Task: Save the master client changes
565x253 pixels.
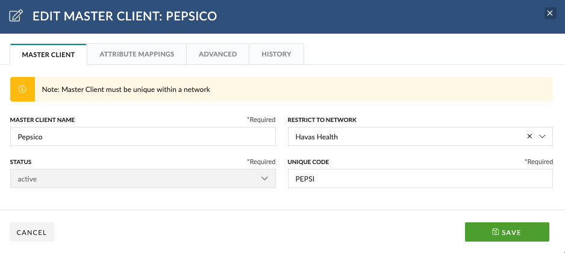Action: pyautogui.click(x=507, y=232)
